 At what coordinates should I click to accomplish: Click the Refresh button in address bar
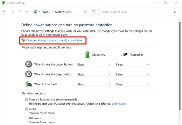(x=95, y=12)
